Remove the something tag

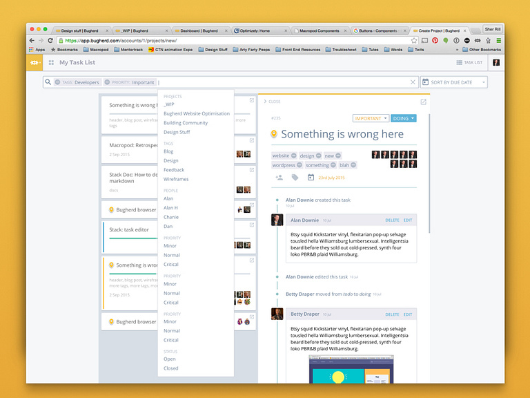[x=333, y=165]
